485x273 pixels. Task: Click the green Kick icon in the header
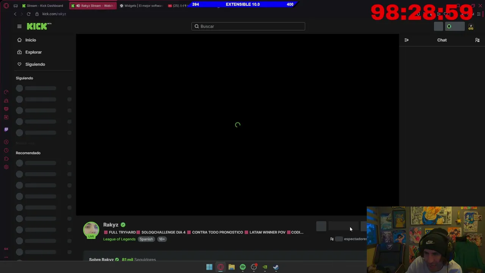pyautogui.click(x=449, y=27)
